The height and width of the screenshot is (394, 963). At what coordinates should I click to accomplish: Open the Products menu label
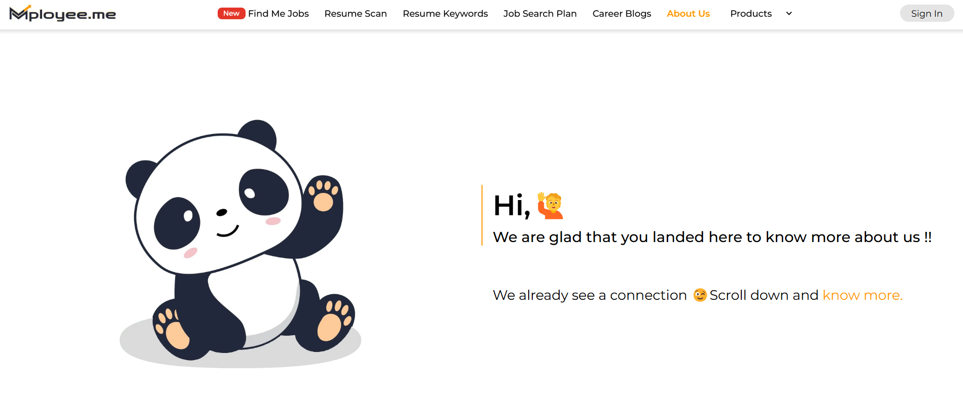pyautogui.click(x=750, y=14)
